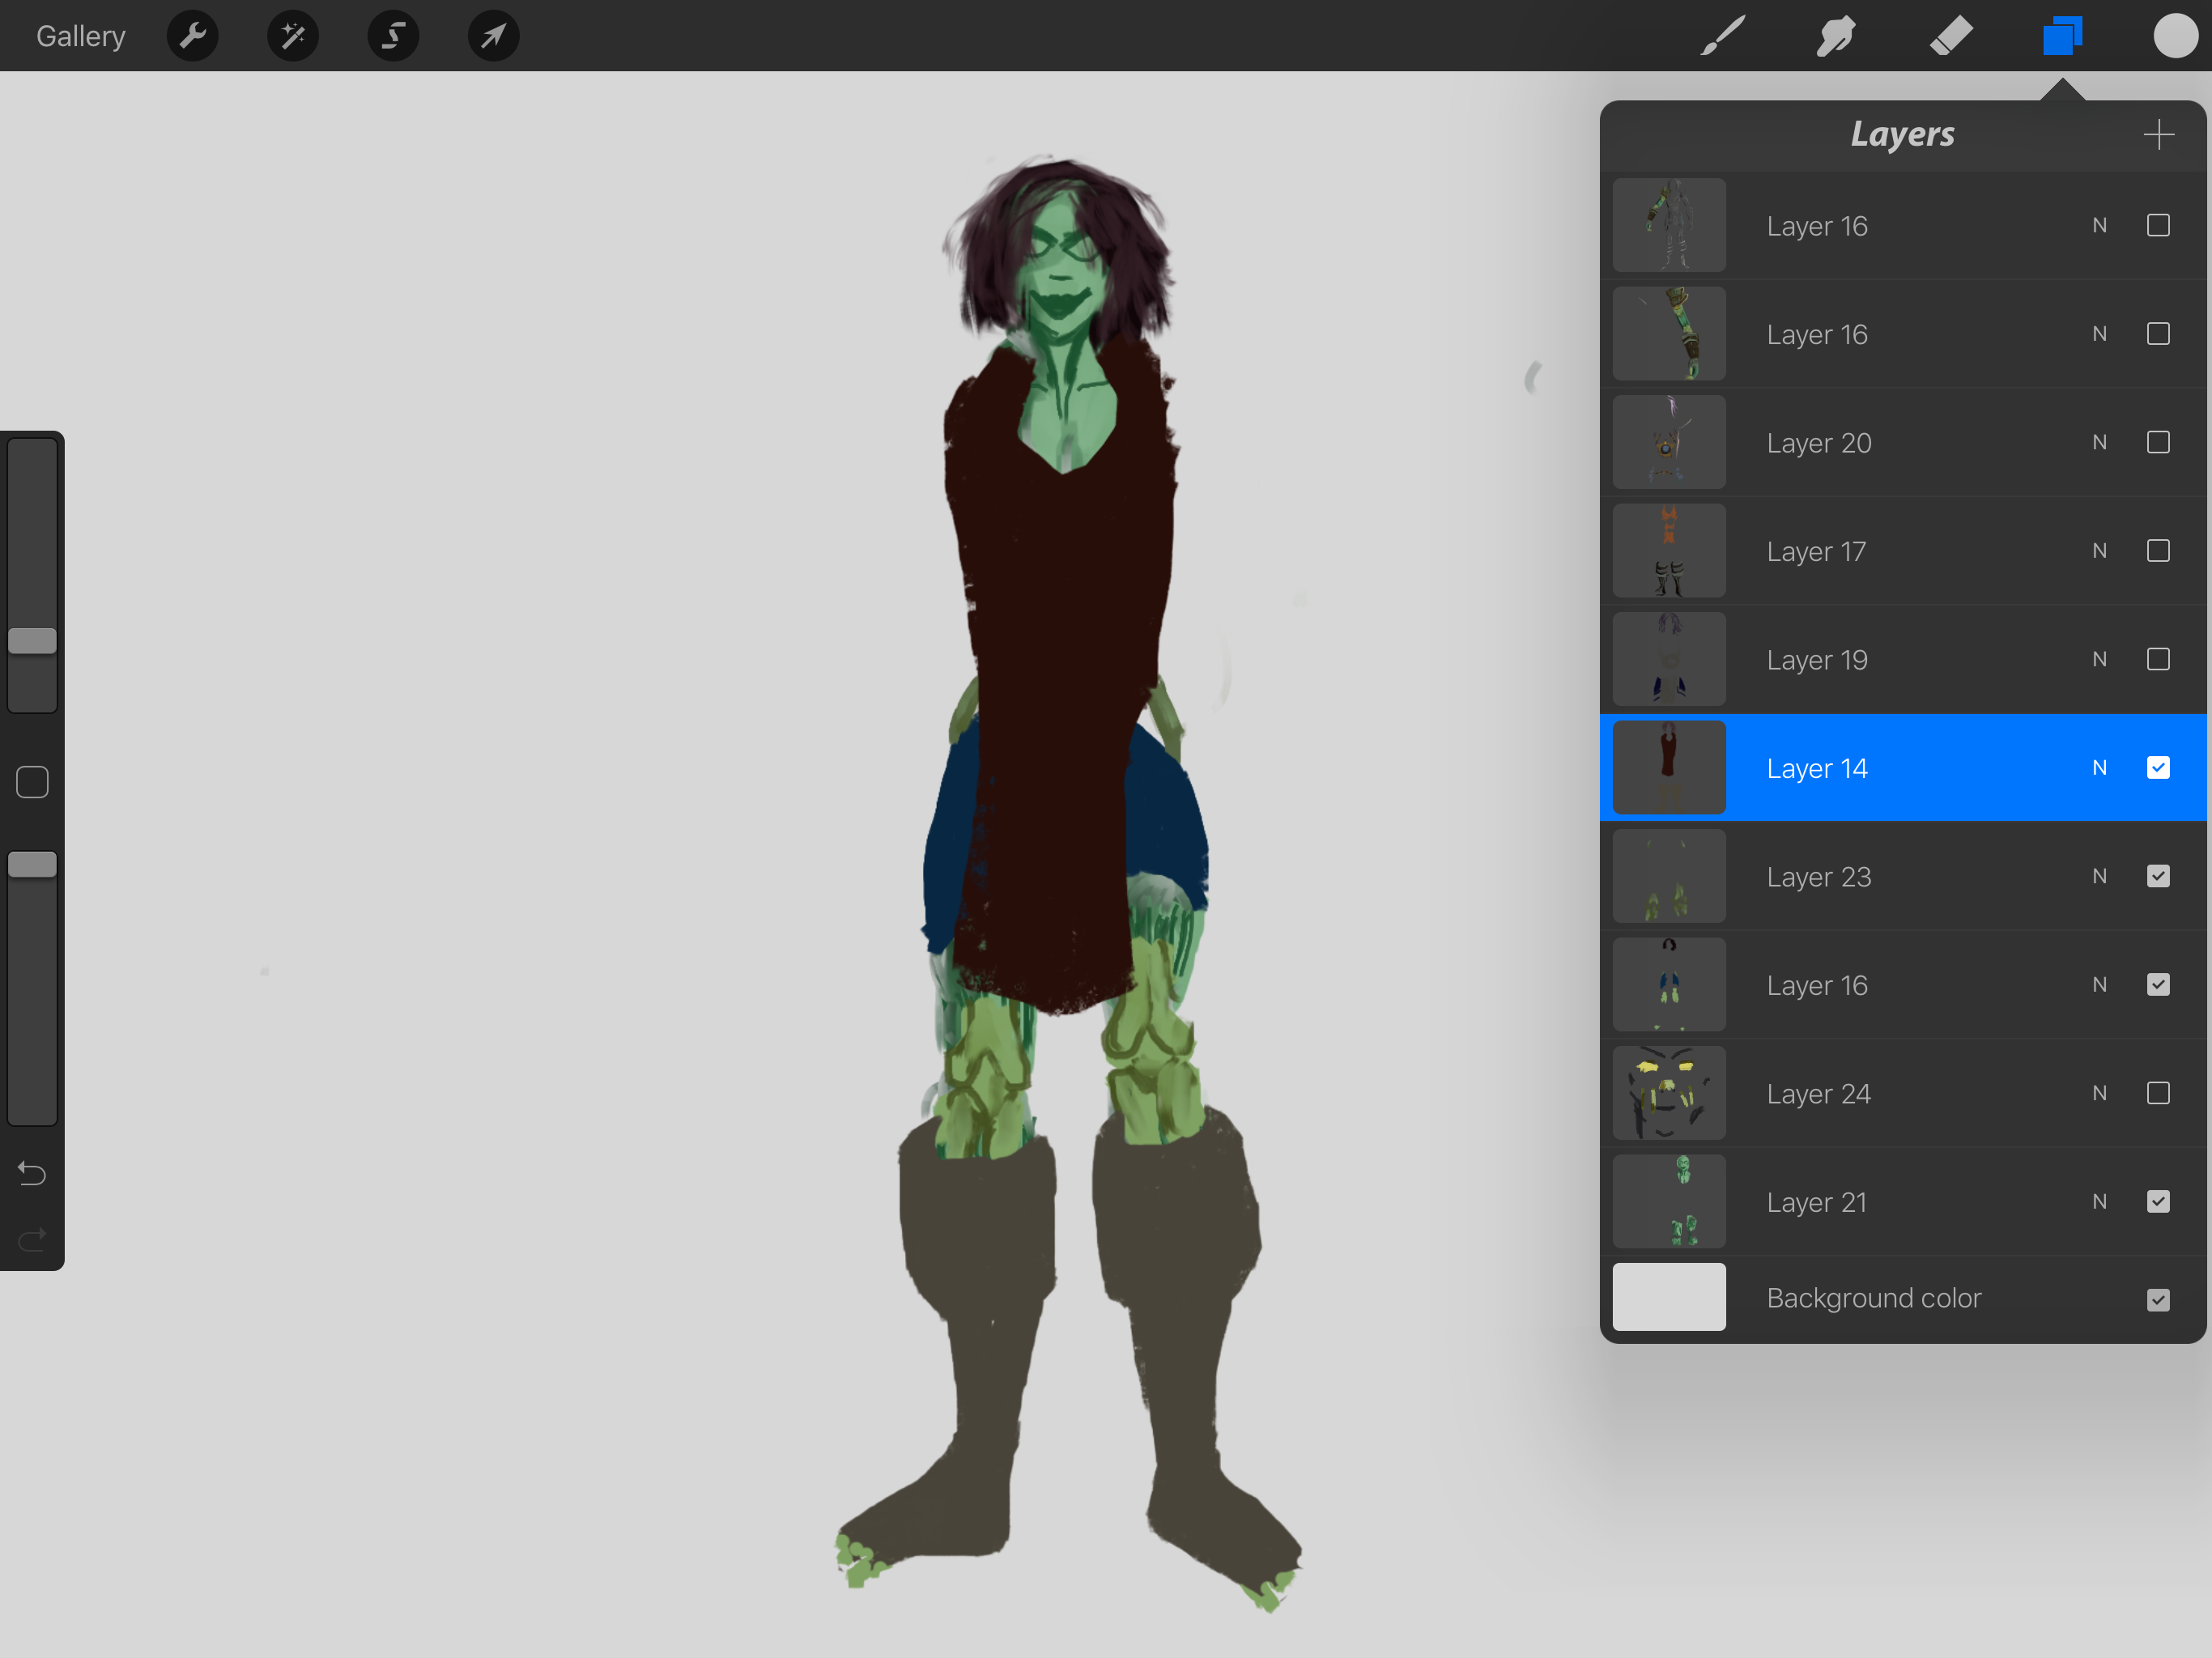Select the "Layer 17" name
The width and height of the screenshot is (2212, 1658).
pos(1816,552)
